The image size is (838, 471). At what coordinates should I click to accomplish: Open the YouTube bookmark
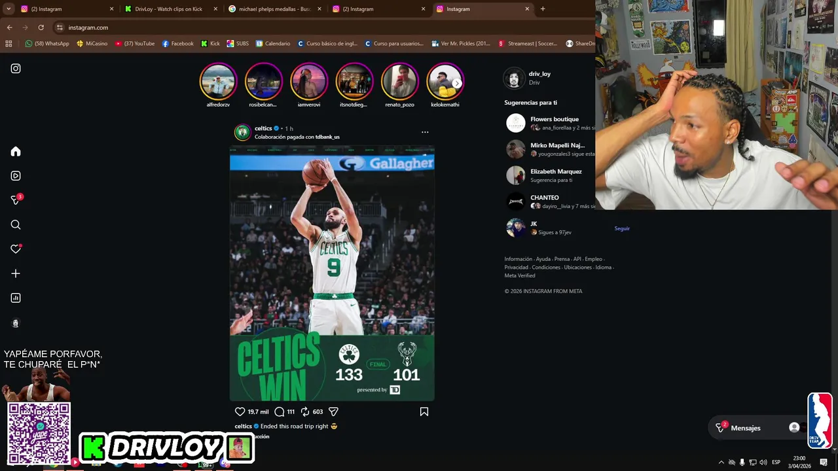point(135,44)
